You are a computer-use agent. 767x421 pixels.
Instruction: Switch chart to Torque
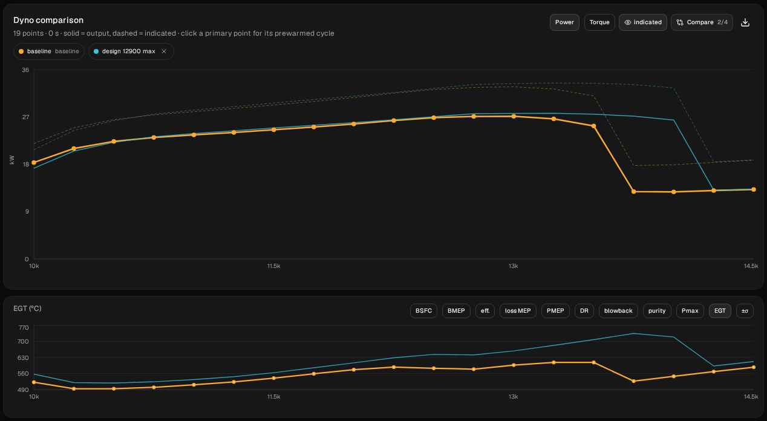[x=599, y=22]
